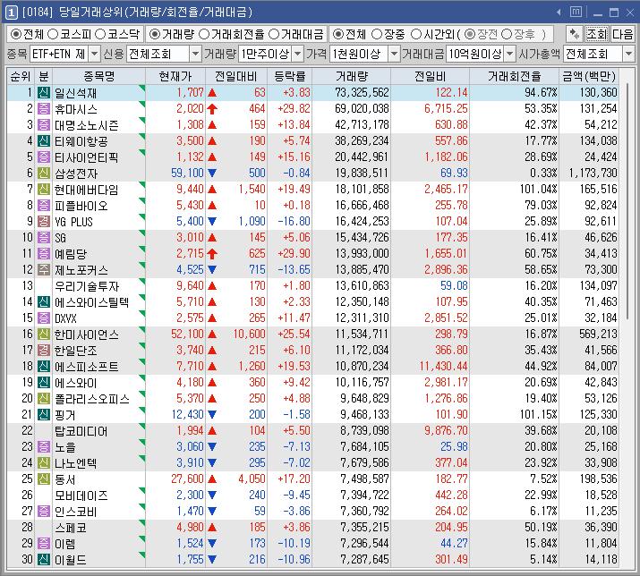
Task: Click the stock name 우리기술투자
Action: point(87,286)
